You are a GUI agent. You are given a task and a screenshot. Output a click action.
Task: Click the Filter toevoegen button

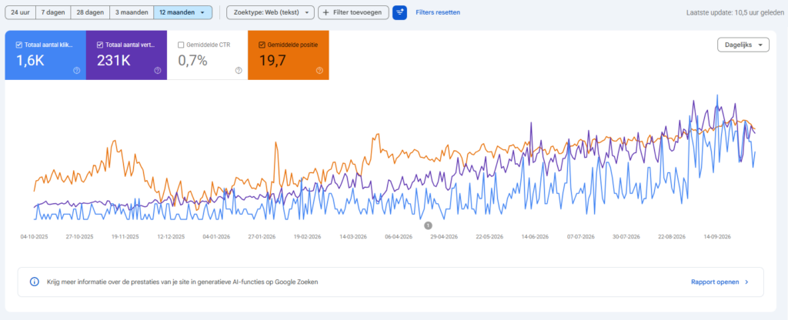click(x=353, y=12)
